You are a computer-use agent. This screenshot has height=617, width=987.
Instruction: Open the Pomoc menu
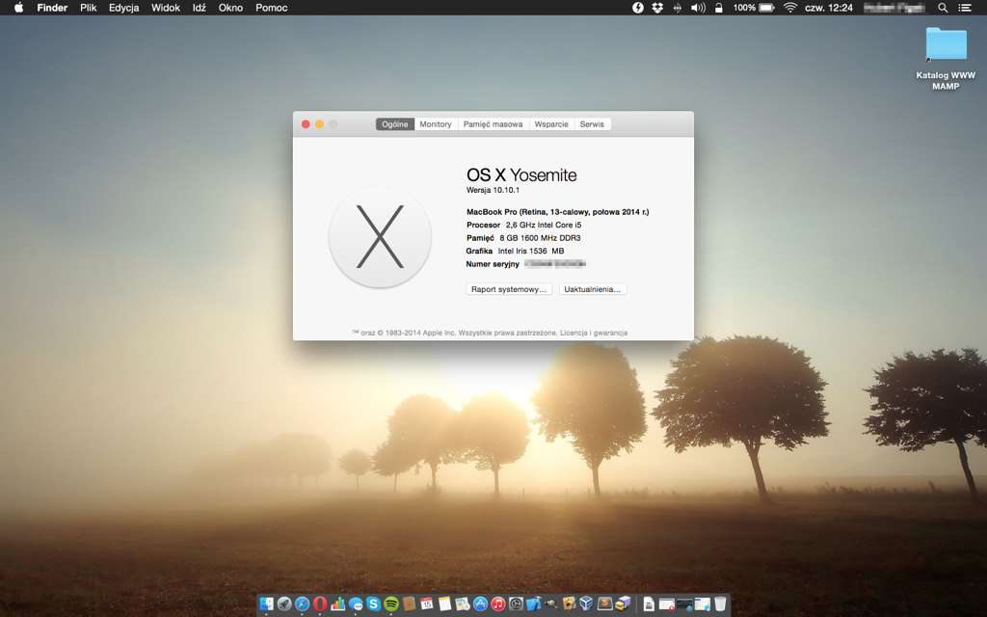click(x=271, y=8)
